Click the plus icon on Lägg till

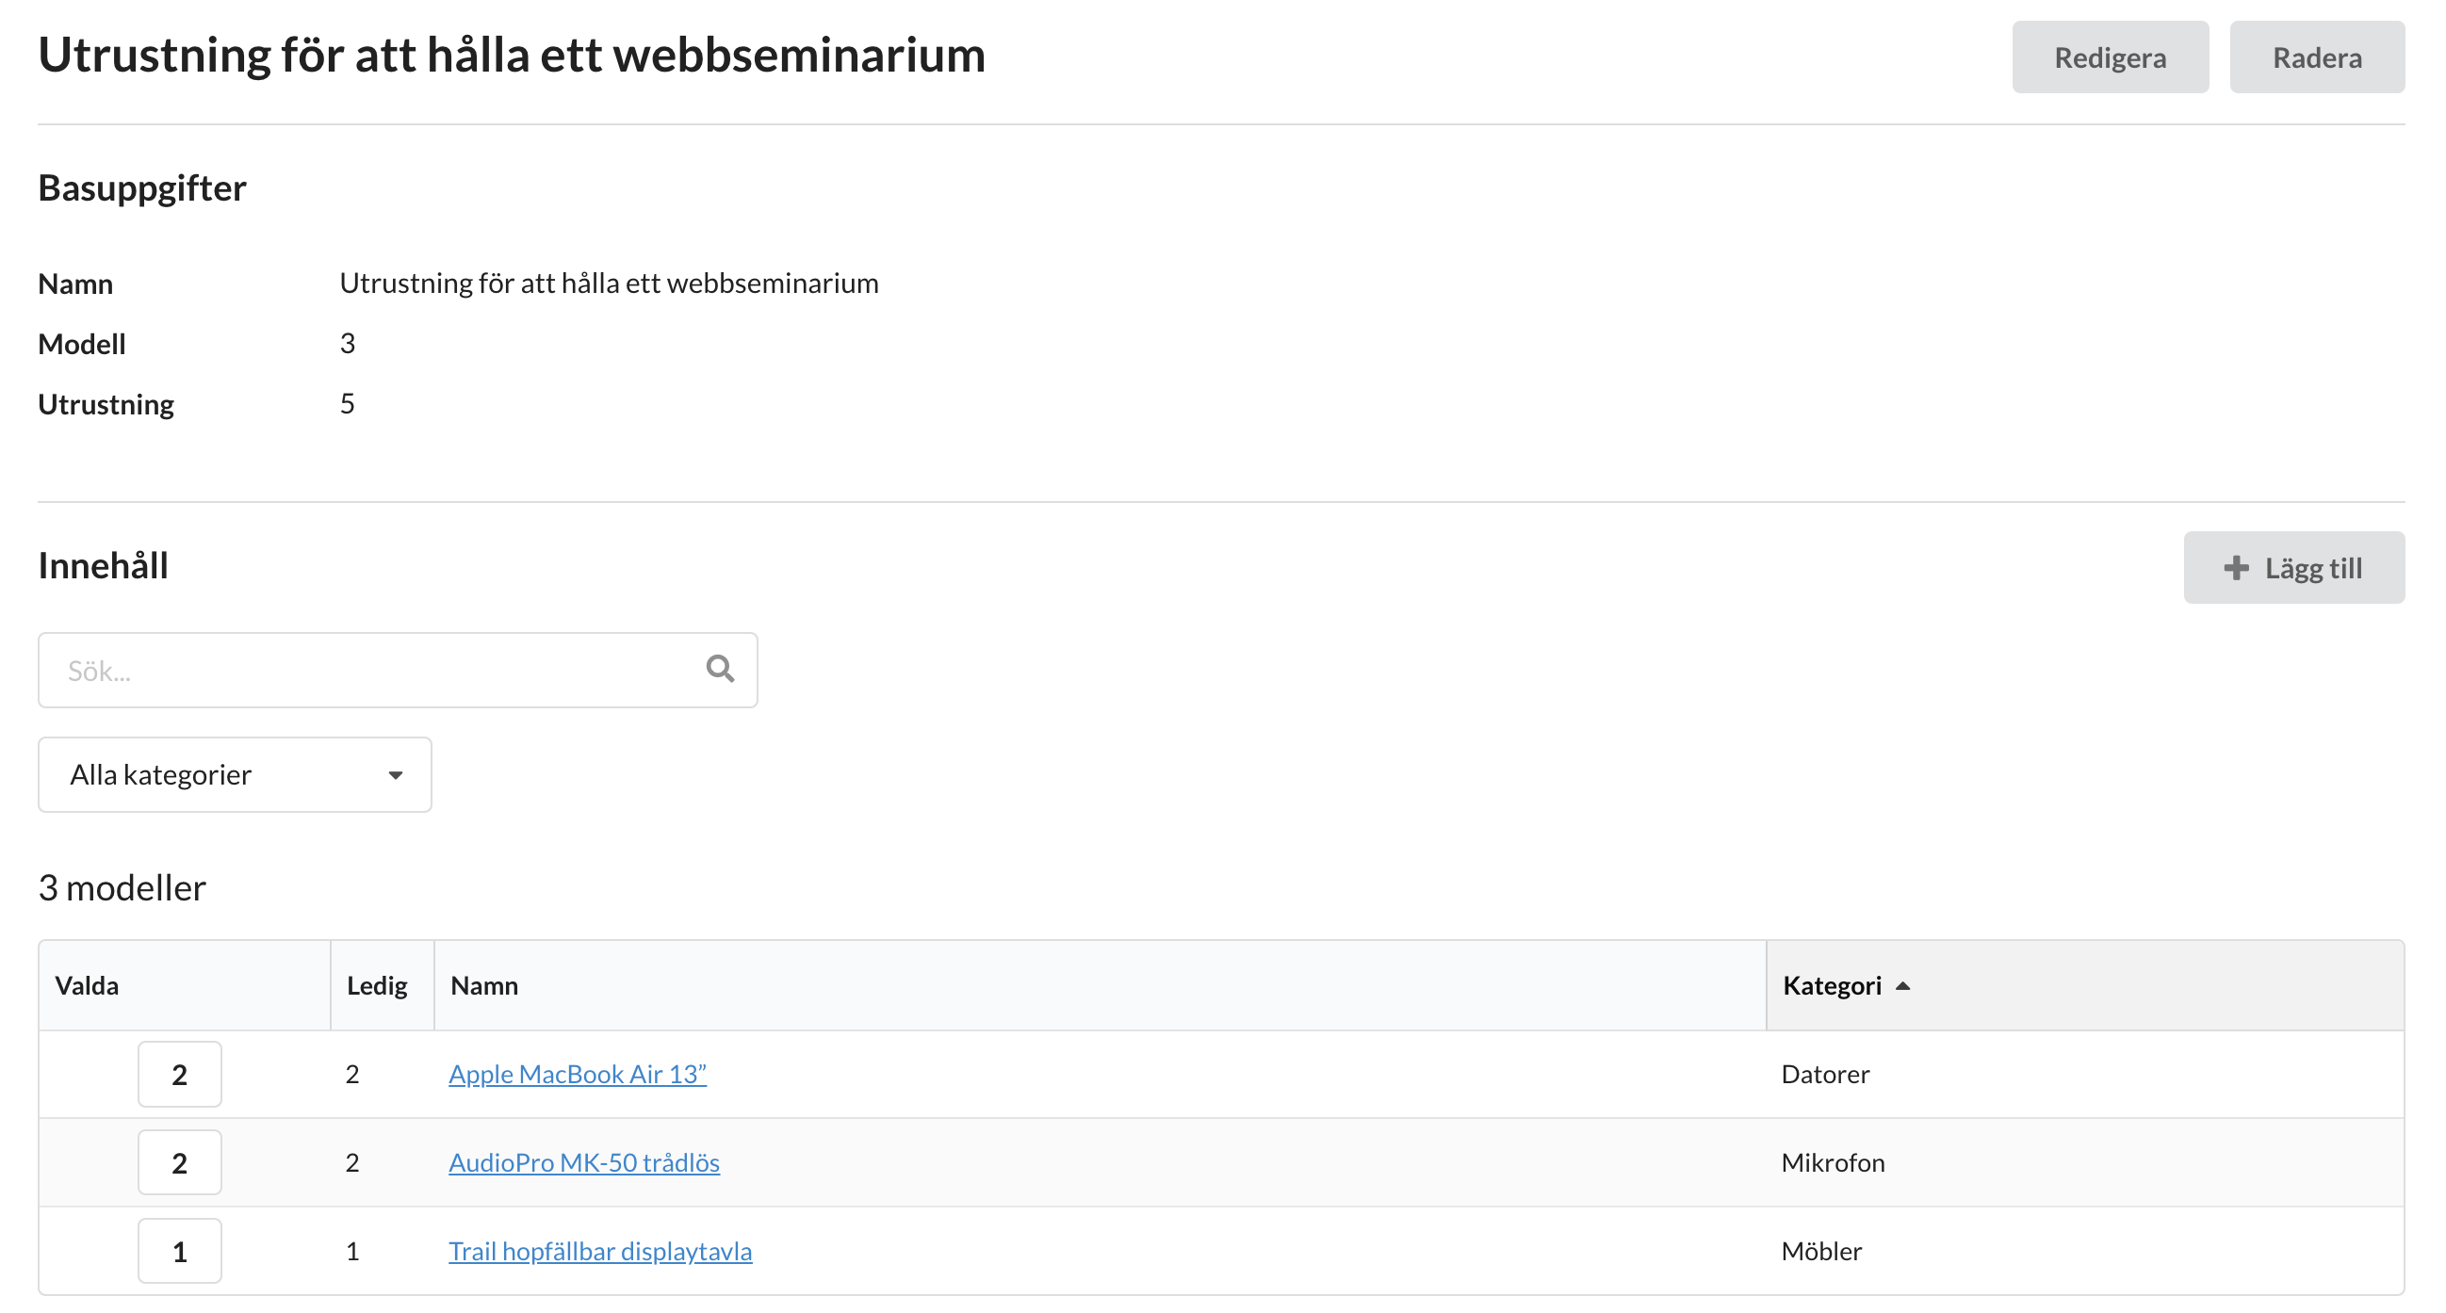click(2235, 568)
